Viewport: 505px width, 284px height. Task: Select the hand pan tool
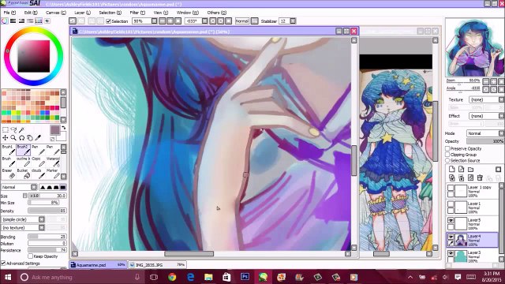pyautogui.click(x=30, y=138)
